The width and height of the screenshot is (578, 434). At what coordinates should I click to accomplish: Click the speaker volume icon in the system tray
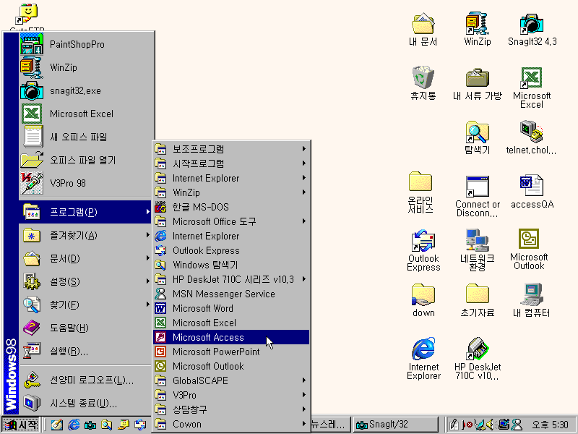pyautogui.click(x=491, y=425)
